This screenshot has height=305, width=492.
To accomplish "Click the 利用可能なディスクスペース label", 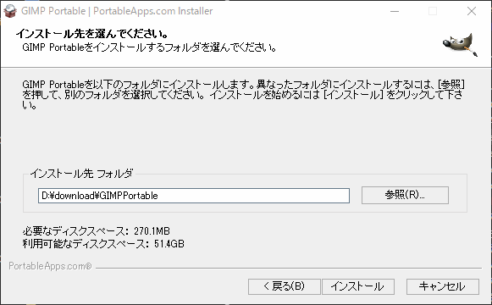I will tap(86, 244).
